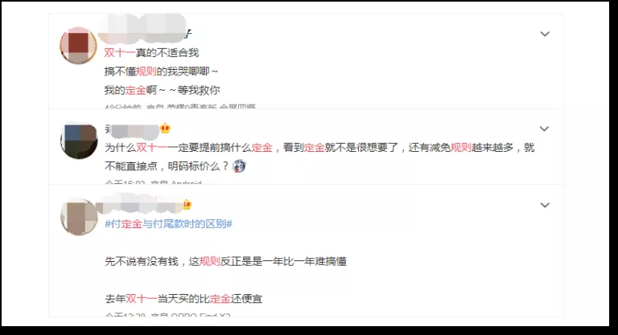The width and height of the screenshot is (618, 335).
Task: Open the third post's beige avatar
Action: 79,217
